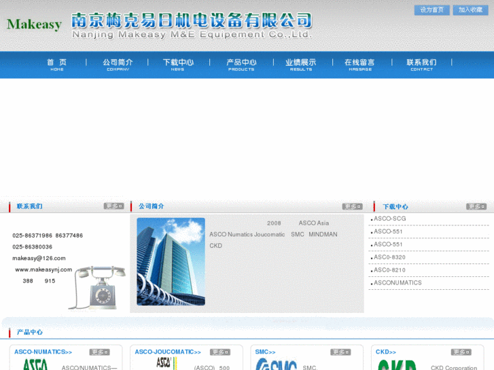
Task: Click the makeasy@126.com email text
Action: pos(39,258)
